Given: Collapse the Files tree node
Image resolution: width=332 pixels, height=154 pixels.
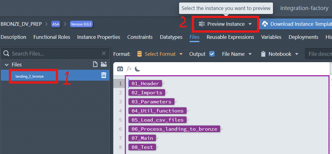Looking at the screenshot, I should [x=6, y=65].
